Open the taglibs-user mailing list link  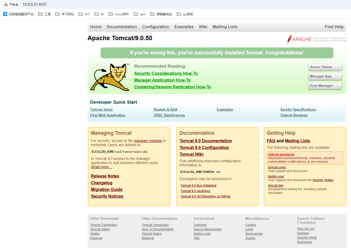click(x=276, y=176)
